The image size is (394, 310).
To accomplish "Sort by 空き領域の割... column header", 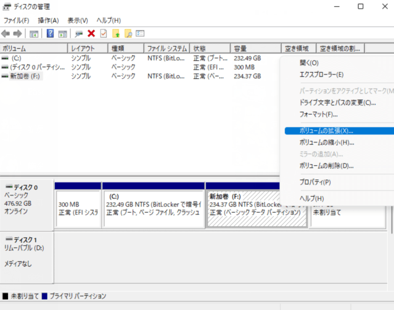I will tap(340, 48).
